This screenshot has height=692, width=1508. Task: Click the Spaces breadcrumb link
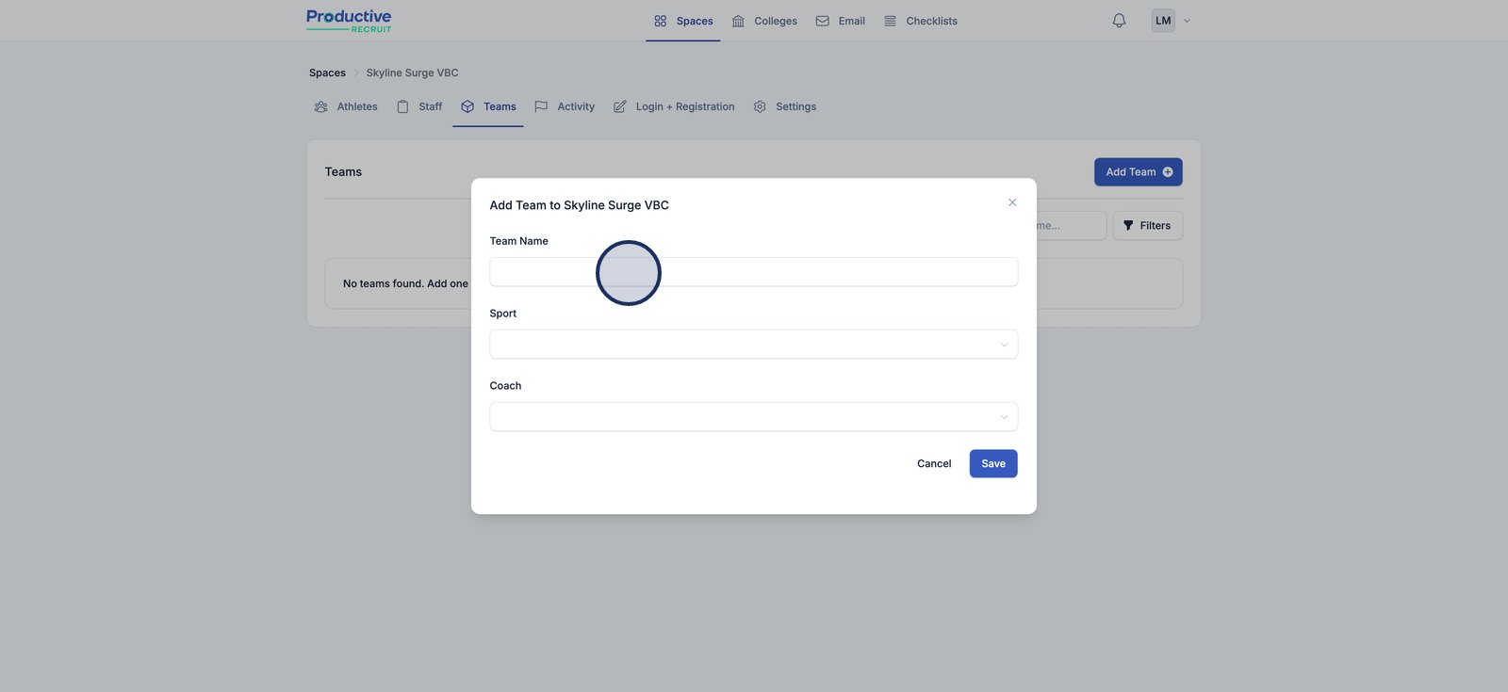(x=327, y=72)
